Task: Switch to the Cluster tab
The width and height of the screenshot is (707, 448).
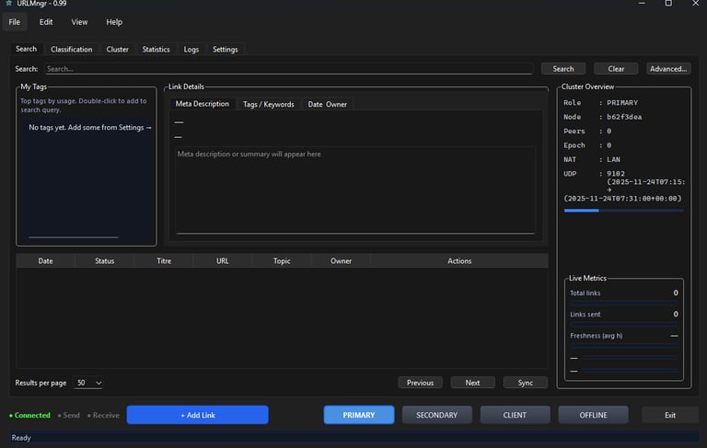Action: (117, 49)
